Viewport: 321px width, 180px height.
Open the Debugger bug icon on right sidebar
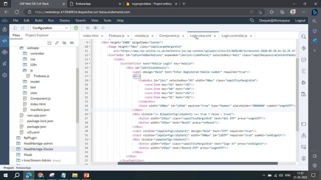click(x=303, y=82)
